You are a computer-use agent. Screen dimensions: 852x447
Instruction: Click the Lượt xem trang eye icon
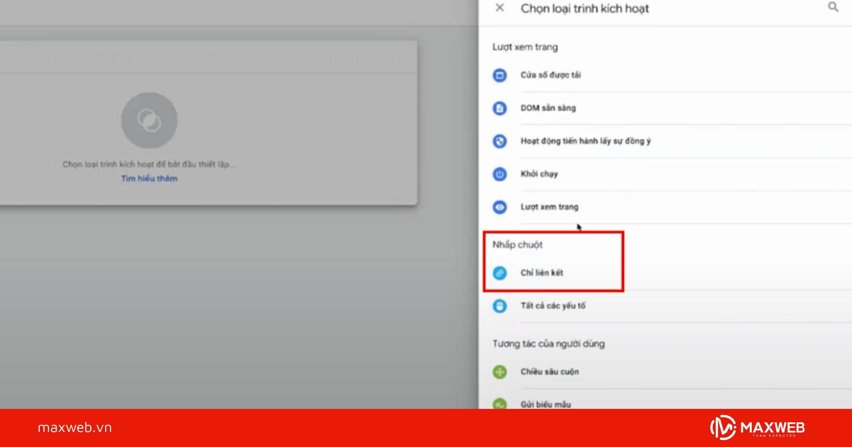(499, 207)
